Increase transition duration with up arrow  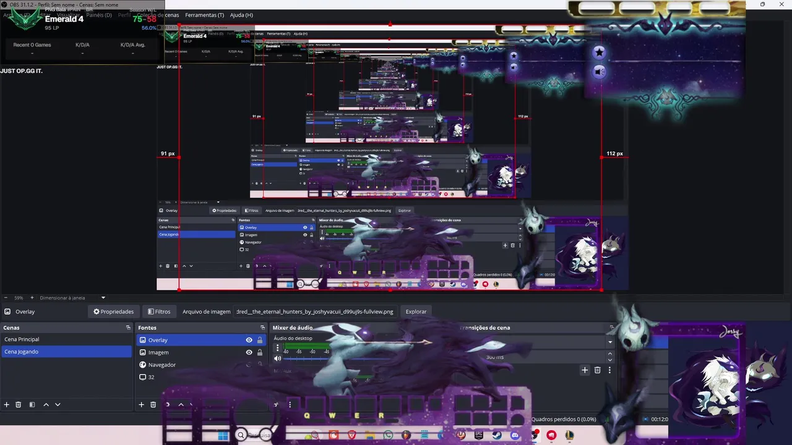(x=610, y=354)
